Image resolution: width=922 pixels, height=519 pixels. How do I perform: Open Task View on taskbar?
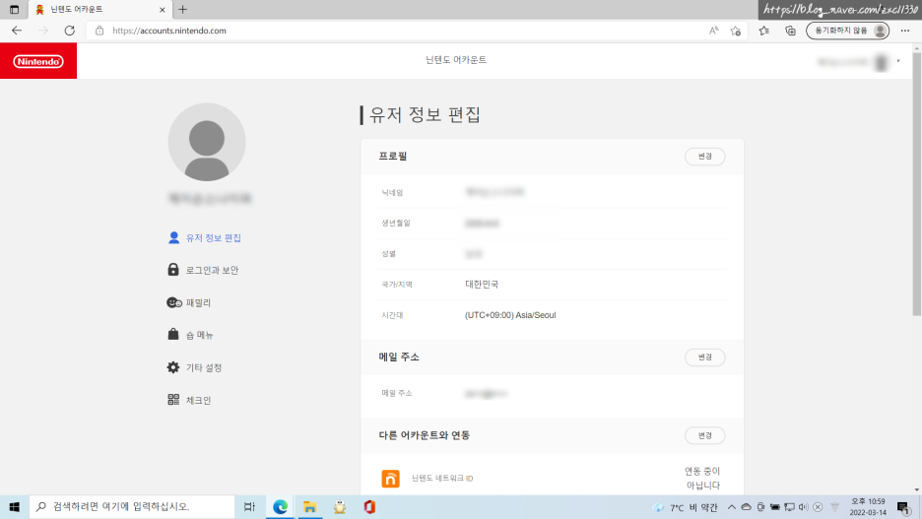pos(249,506)
